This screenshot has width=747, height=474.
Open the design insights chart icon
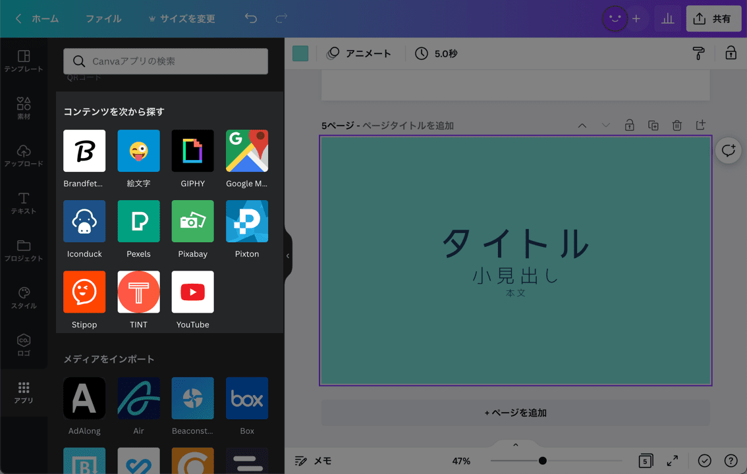667,18
